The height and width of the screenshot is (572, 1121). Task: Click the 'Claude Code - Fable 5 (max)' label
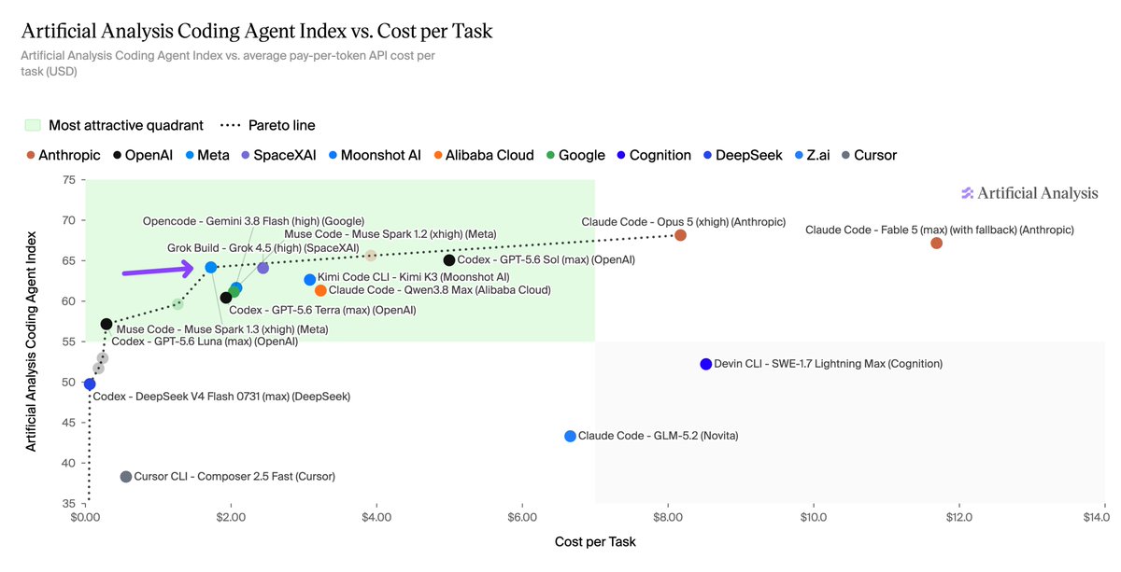[x=939, y=230]
